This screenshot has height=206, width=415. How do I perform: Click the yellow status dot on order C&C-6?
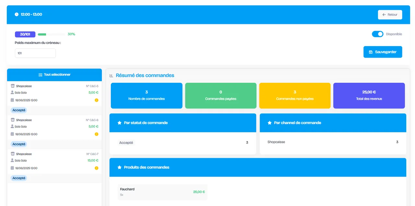coord(96,134)
